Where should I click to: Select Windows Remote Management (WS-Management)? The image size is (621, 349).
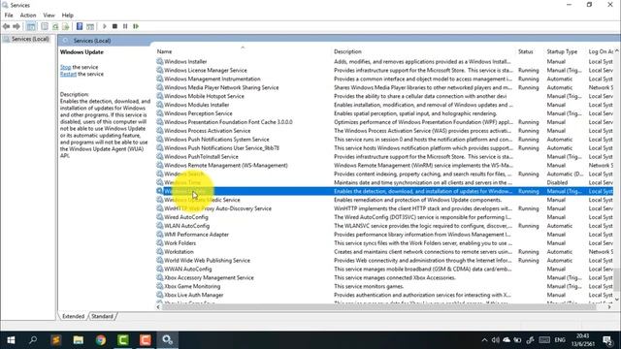(226, 166)
